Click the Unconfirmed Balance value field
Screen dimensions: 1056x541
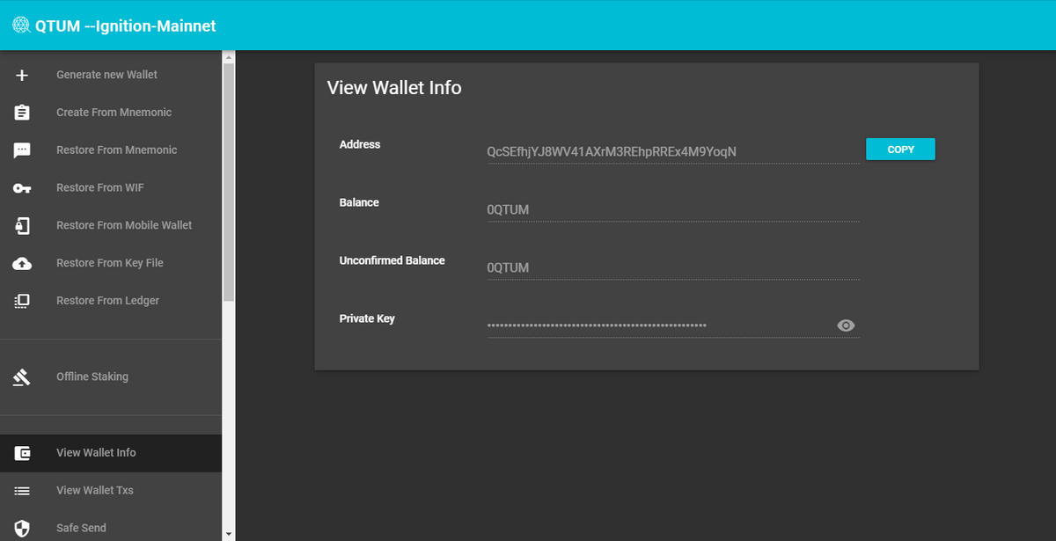(673, 267)
